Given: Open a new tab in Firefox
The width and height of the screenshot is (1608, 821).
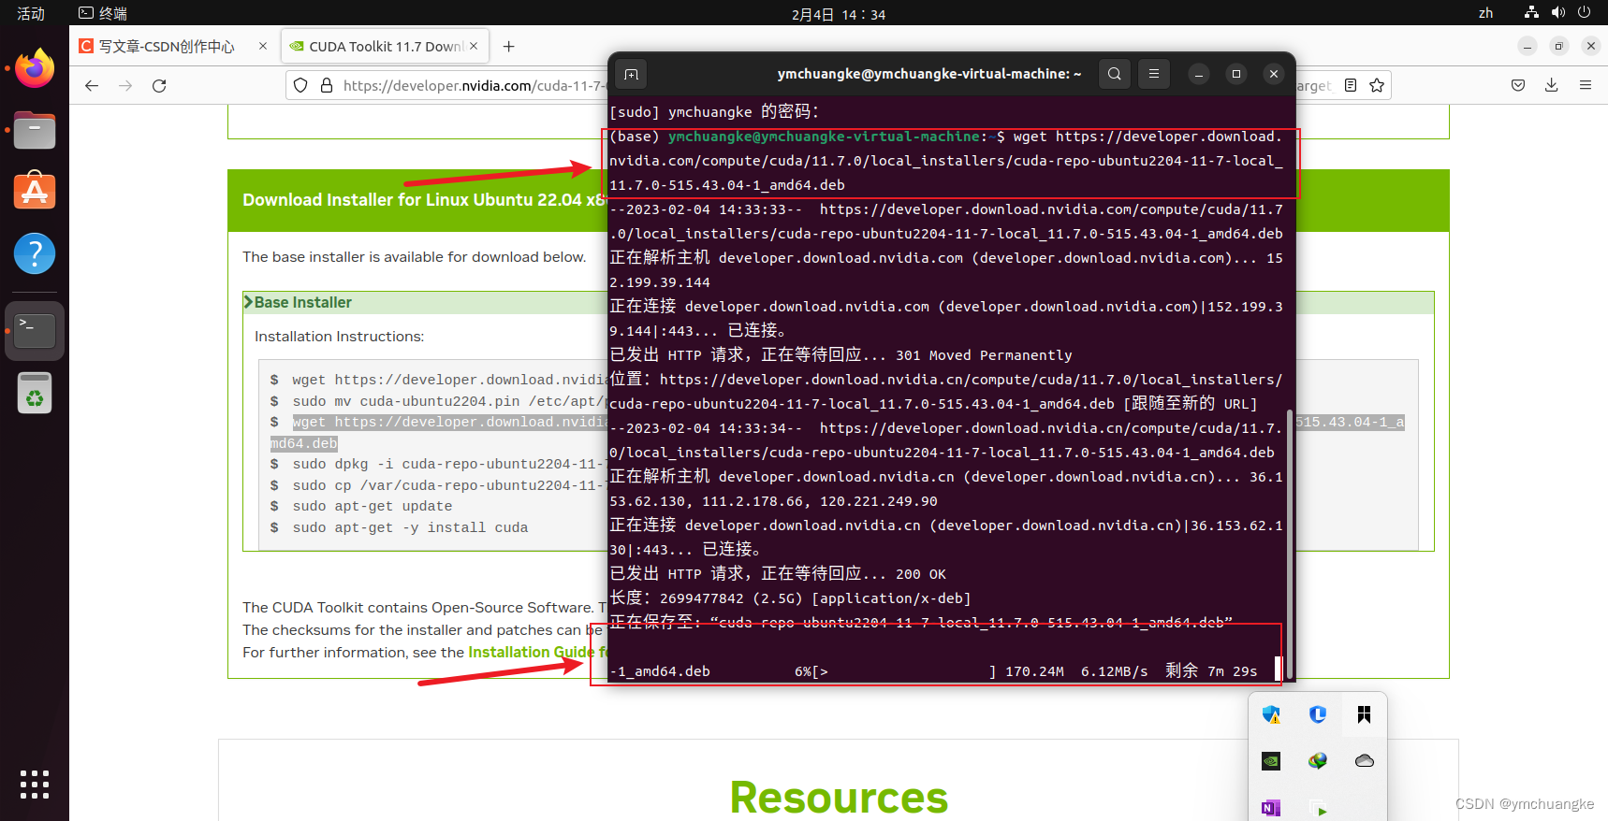Looking at the screenshot, I should [508, 46].
